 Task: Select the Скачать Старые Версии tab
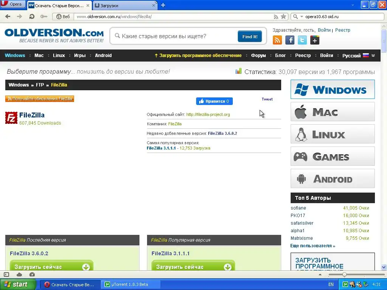[59, 5]
